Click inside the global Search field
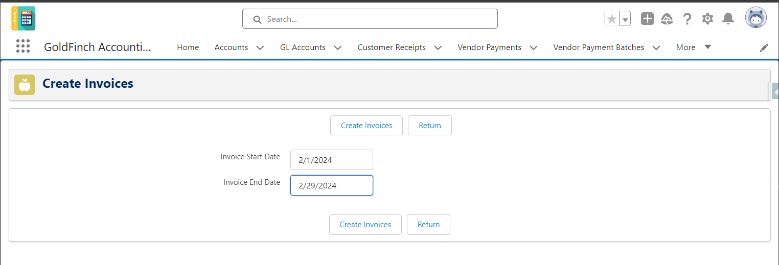The image size is (779, 265). tap(370, 19)
